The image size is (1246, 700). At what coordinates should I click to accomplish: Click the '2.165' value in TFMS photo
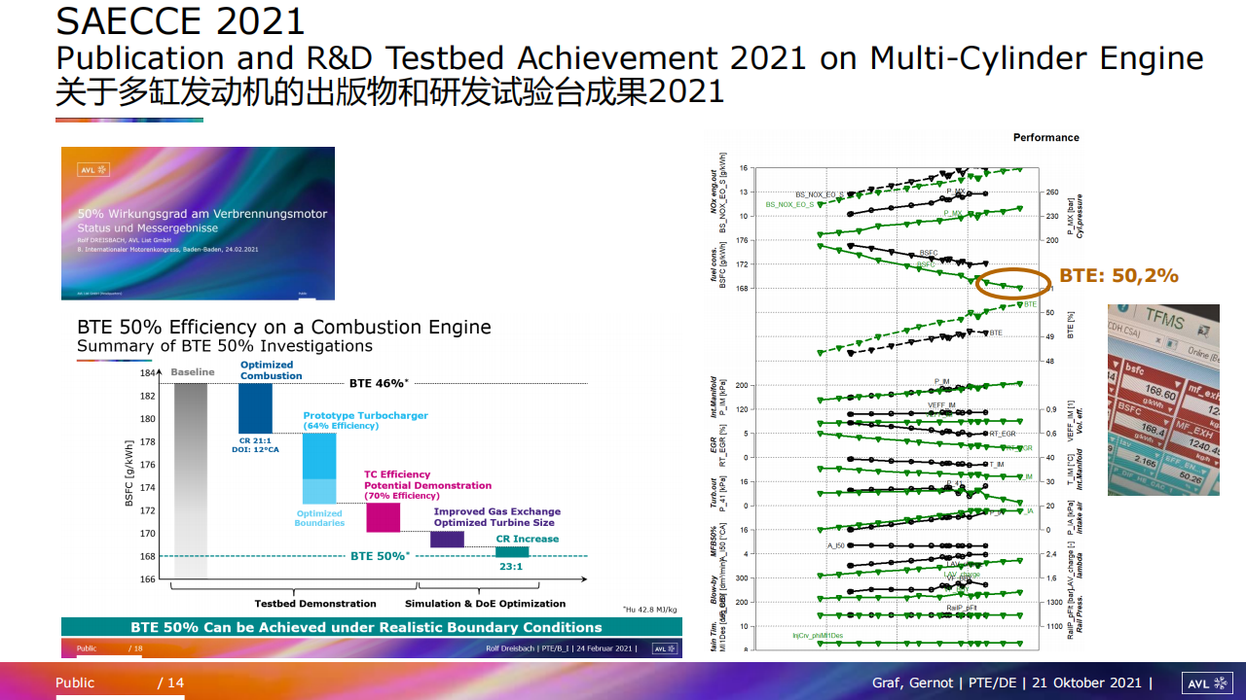pyautogui.click(x=1145, y=461)
